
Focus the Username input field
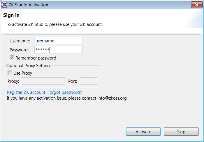point(58,41)
